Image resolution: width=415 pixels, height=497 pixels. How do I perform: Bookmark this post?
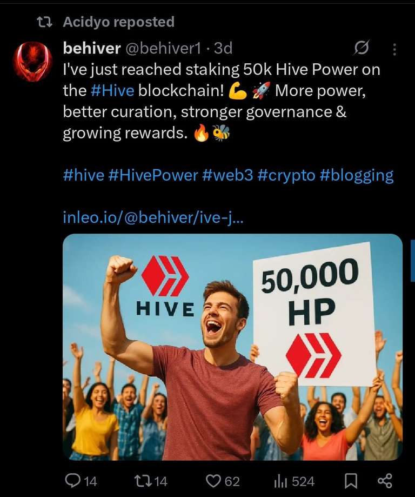[351, 481]
